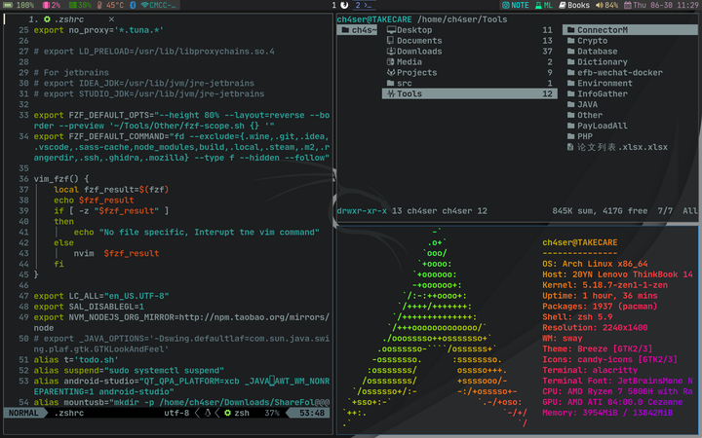Viewport: 702px width, 438px height.
Task: Click the Linux penguin icon in the vim statusline
Action: (x=208, y=413)
